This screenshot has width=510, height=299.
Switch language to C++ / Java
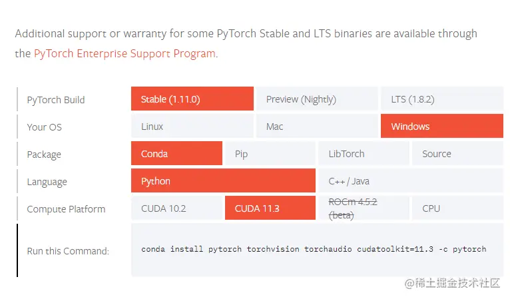[x=411, y=180]
